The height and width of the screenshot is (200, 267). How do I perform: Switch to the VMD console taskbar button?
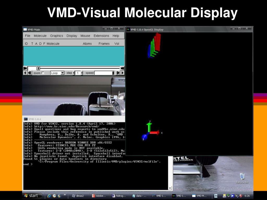click(x=159, y=196)
